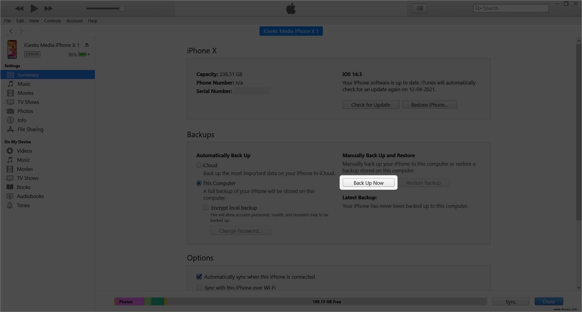Image resolution: width=582 pixels, height=312 pixels.
Task: Click the rewind previous track button
Action: tap(19, 8)
